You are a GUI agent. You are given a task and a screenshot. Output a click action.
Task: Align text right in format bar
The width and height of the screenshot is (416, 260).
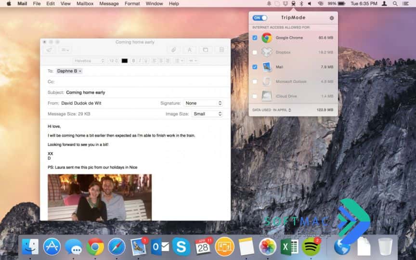point(168,61)
